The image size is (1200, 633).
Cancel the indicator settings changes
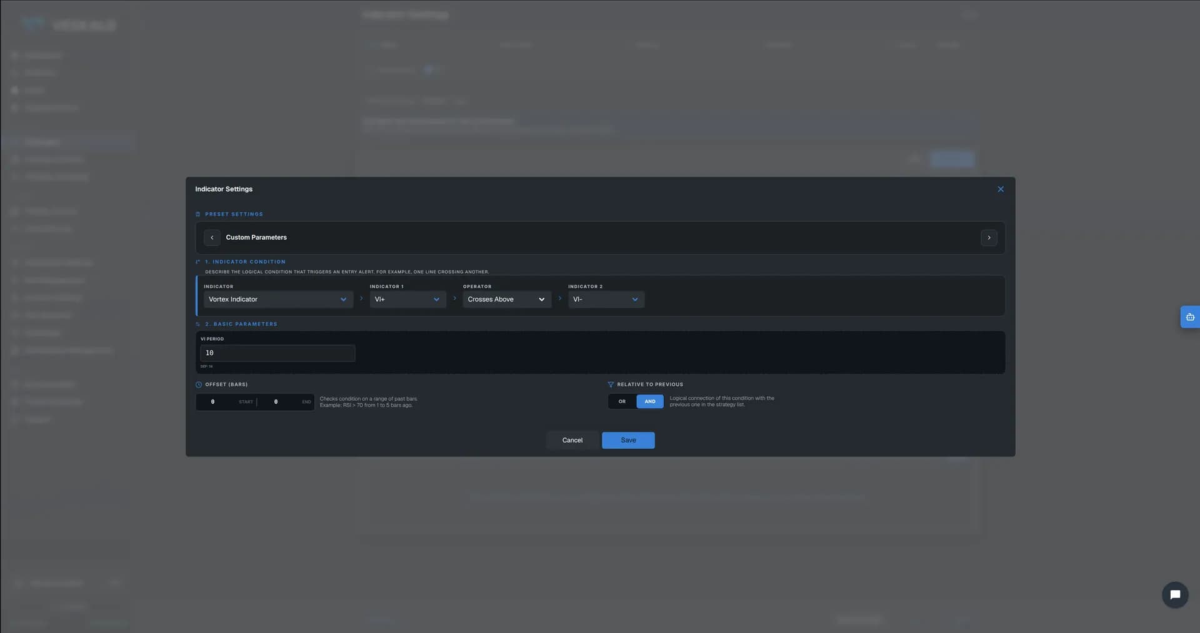(x=572, y=440)
